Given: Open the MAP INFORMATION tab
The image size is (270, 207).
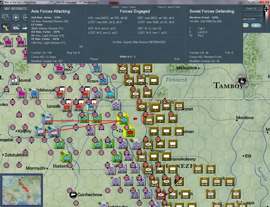Looking at the screenshot, I should (16, 9).
